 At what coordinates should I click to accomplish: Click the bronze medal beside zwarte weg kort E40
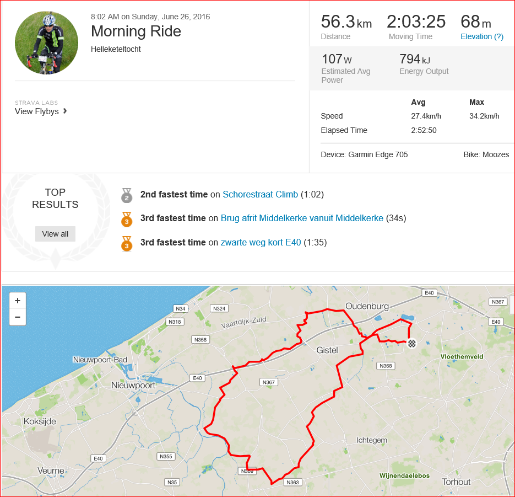(127, 244)
